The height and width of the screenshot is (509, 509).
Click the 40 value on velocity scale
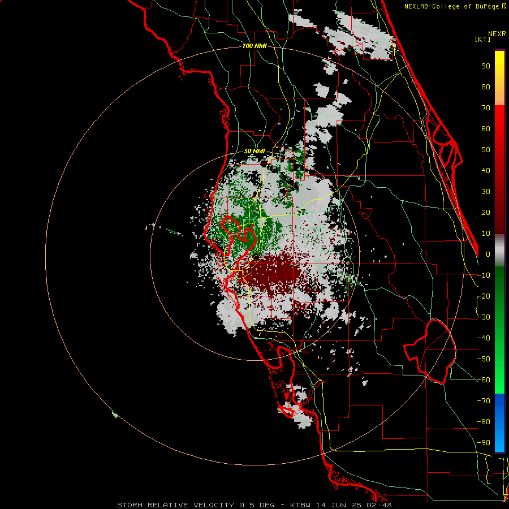(x=486, y=171)
